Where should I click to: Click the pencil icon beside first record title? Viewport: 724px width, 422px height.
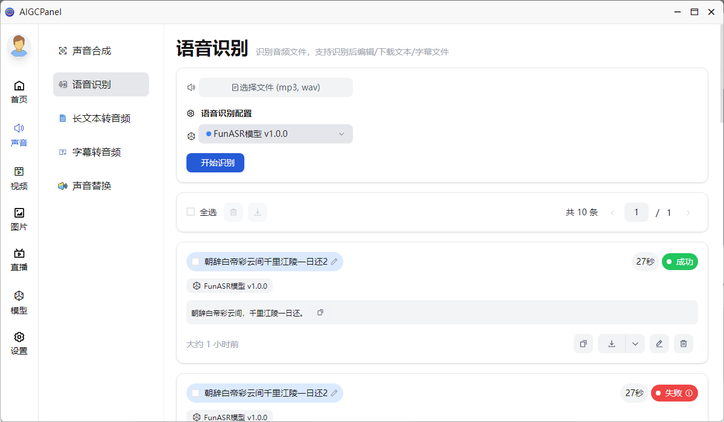pyautogui.click(x=334, y=262)
